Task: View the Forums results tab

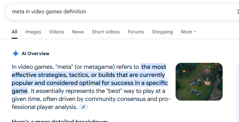Action: pos(136,32)
